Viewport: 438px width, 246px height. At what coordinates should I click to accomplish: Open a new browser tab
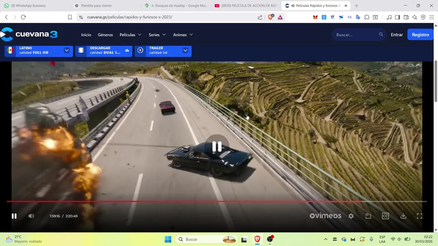[357, 6]
